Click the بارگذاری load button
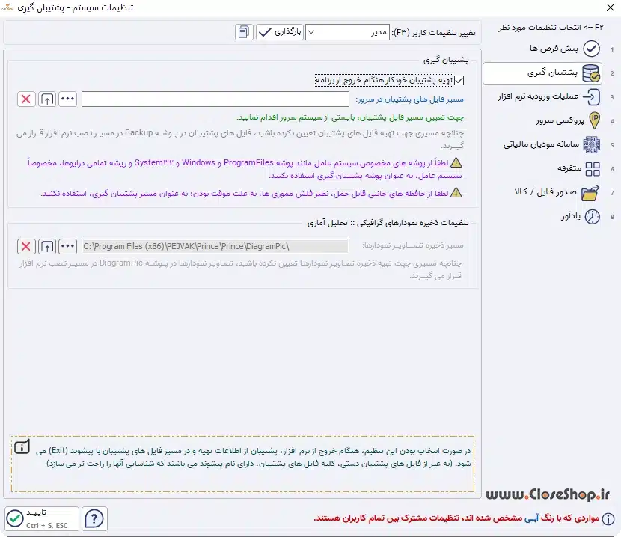Screen dimensions: 621x537 pos(280,32)
